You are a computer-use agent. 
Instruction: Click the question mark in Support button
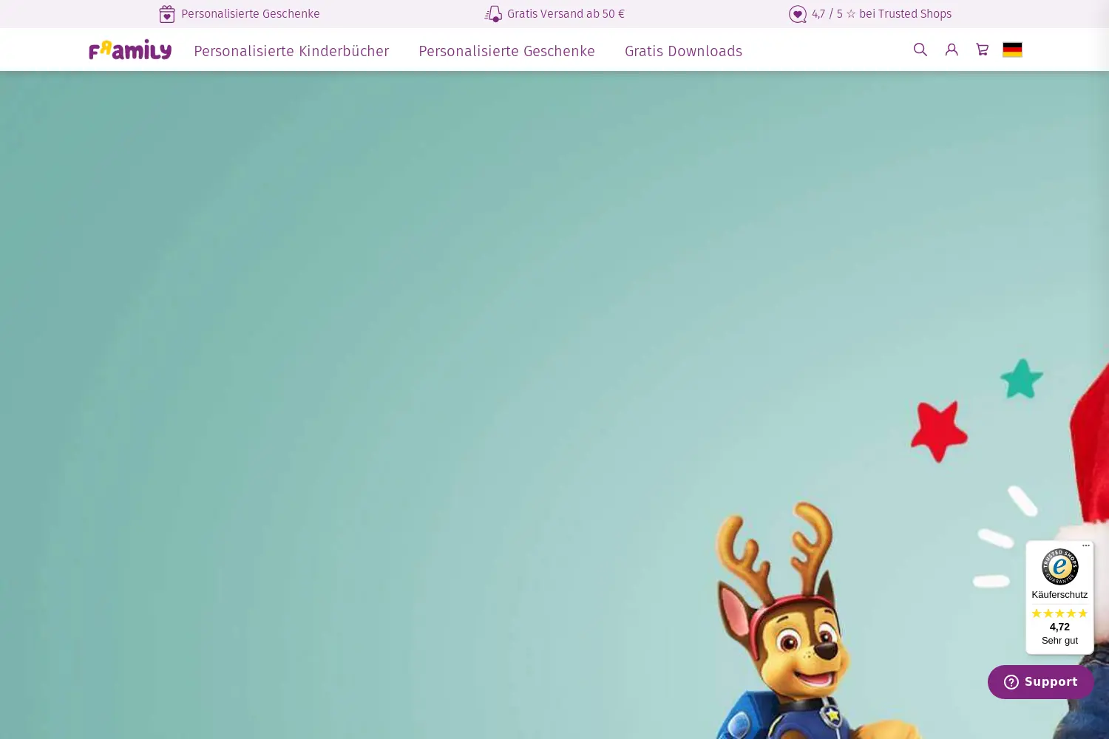pyautogui.click(x=1011, y=682)
